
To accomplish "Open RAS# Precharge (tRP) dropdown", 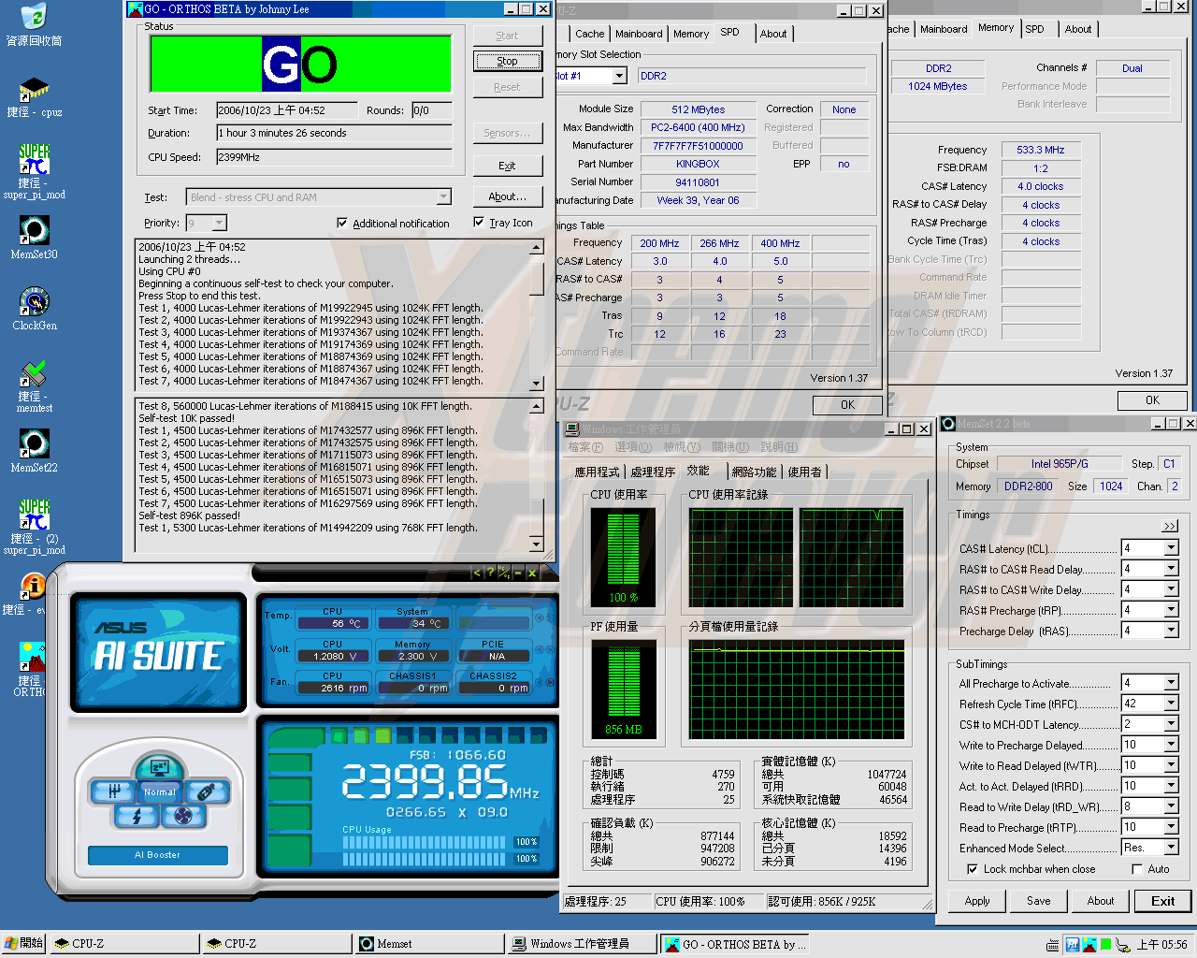I will pos(1171,610).
